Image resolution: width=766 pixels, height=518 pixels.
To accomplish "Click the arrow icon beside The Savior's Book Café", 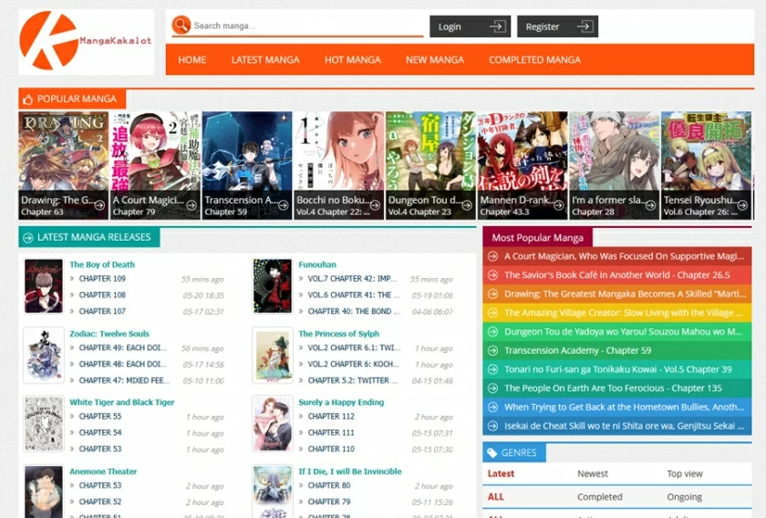I will coord(493,275).
